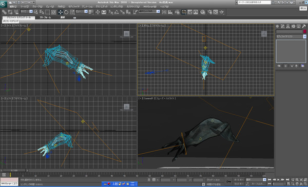Click Edit Named Selection Sets icon
The height and width of the screenshot is (187, 308).
135,12
